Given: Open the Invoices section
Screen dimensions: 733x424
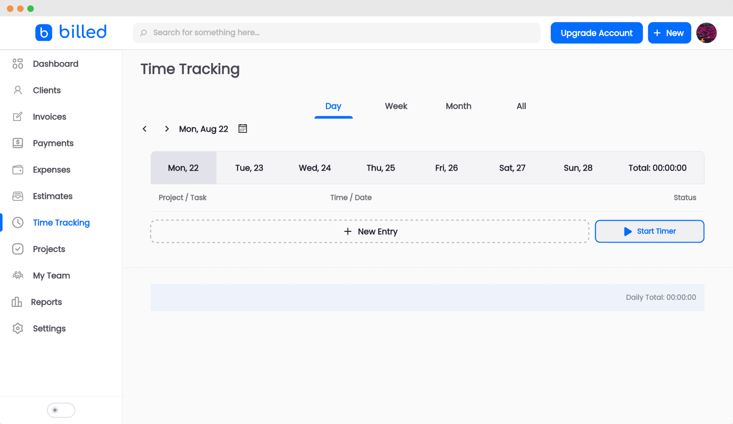Looking at the screenshot, I should [18, 116].
